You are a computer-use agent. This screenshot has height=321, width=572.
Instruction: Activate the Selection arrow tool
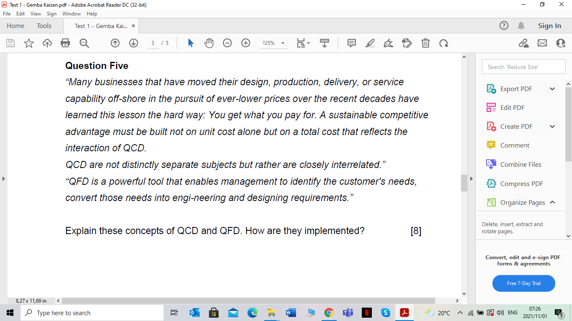coord(190,43)
